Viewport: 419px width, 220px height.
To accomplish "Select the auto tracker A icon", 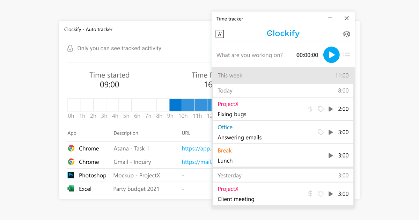I will (220, 34).
